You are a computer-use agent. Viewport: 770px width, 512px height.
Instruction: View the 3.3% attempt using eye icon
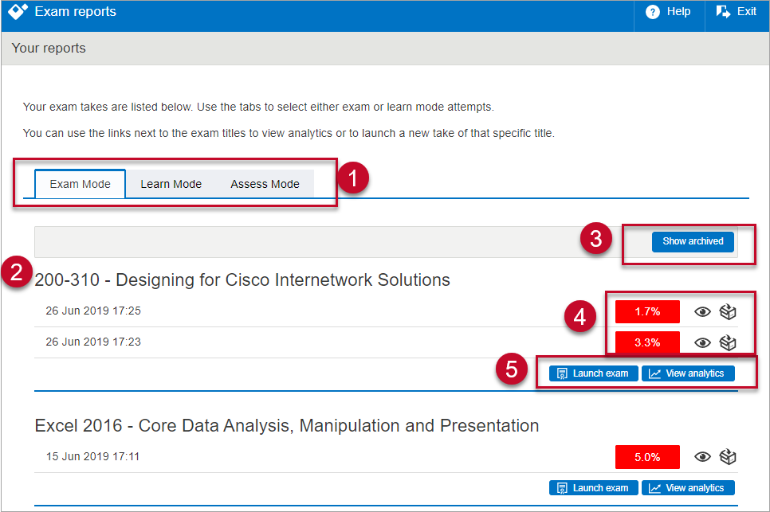coord(702,342)
